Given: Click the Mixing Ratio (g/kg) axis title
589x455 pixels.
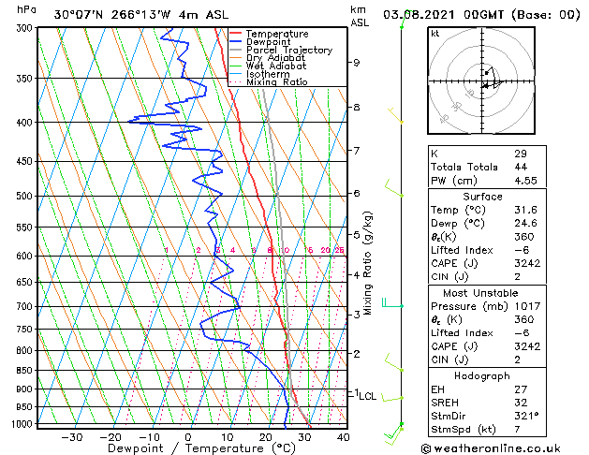Looking at the screenshot, I should [x=367, y=263].
